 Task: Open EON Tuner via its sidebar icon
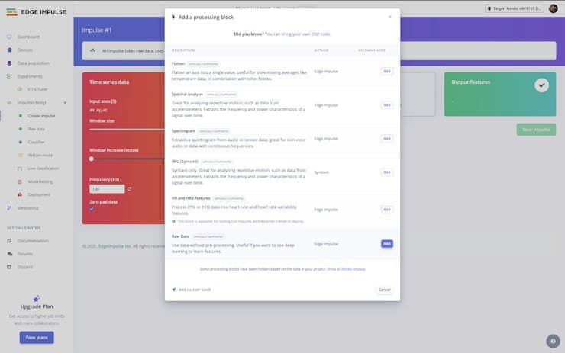(20, 89)
